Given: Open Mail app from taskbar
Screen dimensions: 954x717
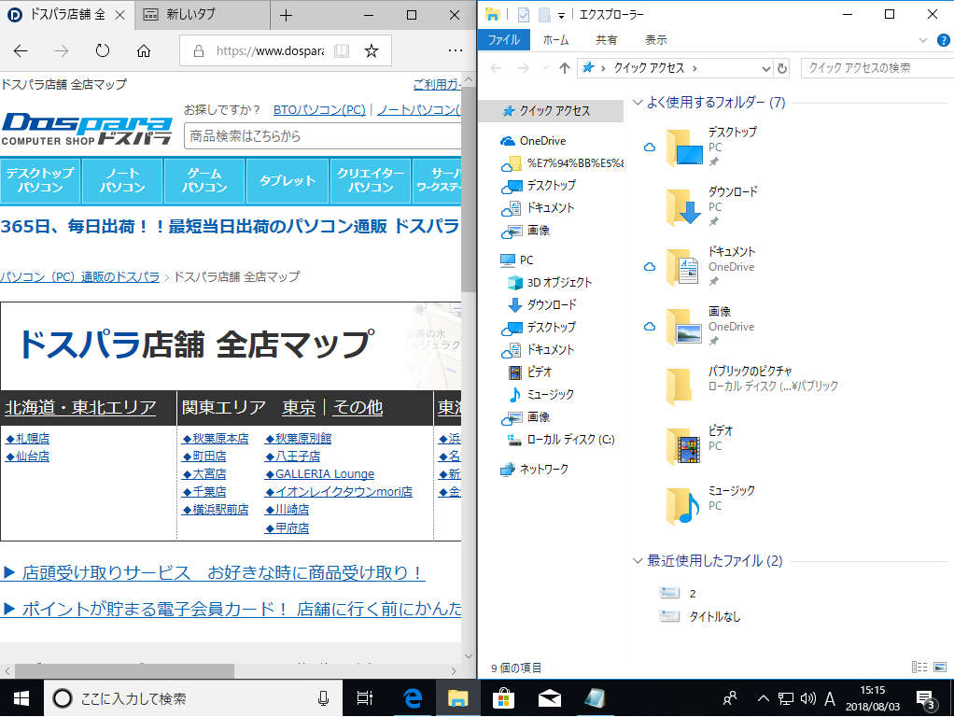Looking at the screenshot, I should [550, 698].
